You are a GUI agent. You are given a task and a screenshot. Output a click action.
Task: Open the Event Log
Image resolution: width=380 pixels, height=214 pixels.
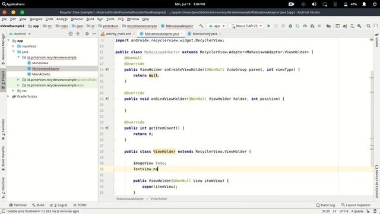pyautogui.click(x=325, y=205)
